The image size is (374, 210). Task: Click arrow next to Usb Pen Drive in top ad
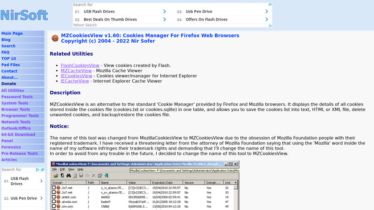[x=266, y=12]
